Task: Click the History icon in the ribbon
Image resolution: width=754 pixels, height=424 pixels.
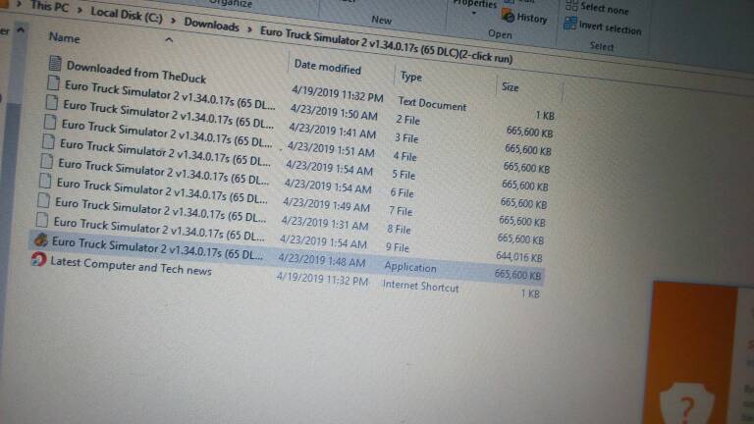Action: pos(508,15)
